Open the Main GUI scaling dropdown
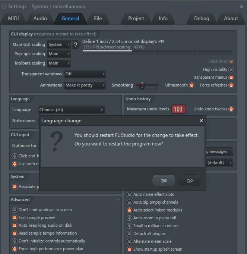Screen dimensions: 247x254 (59, 44)
